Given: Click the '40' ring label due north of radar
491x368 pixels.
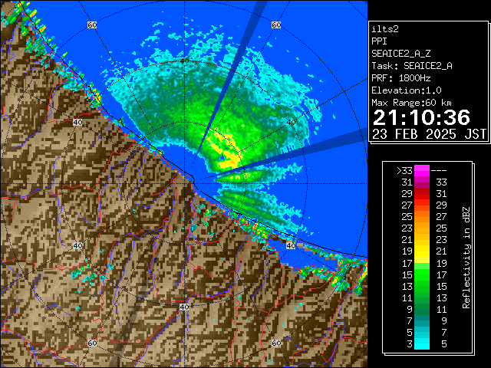Looking at the screenshot, I should [x=184, y=61].
